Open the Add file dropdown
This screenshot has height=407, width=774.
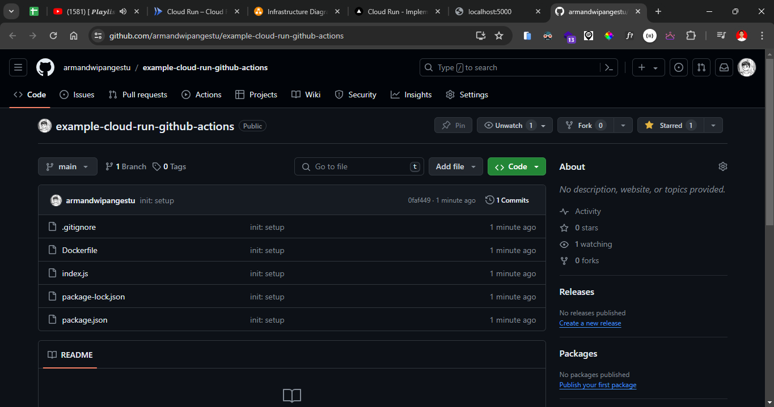coord(455,166)
